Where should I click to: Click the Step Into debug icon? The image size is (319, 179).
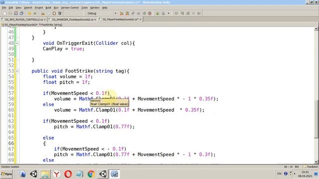tap(182, 13)
